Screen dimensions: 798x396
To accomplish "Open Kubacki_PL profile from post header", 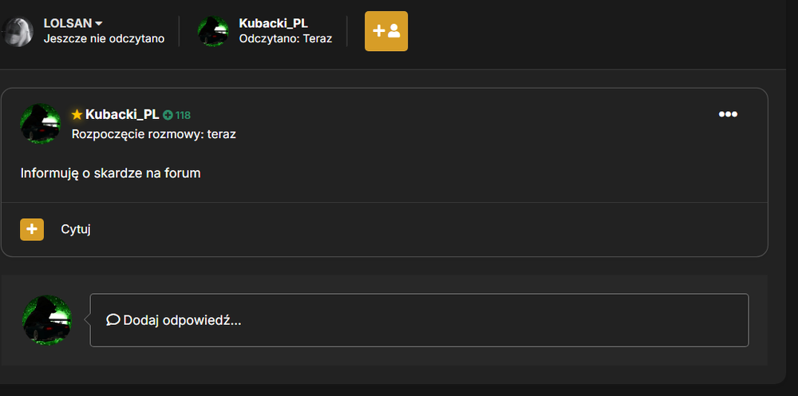I will [x=122, y=114].
